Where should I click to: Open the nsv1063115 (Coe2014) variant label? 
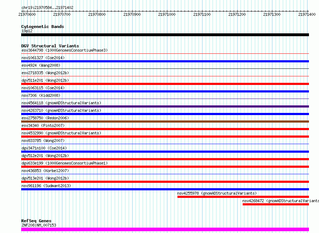click(43, 88)
